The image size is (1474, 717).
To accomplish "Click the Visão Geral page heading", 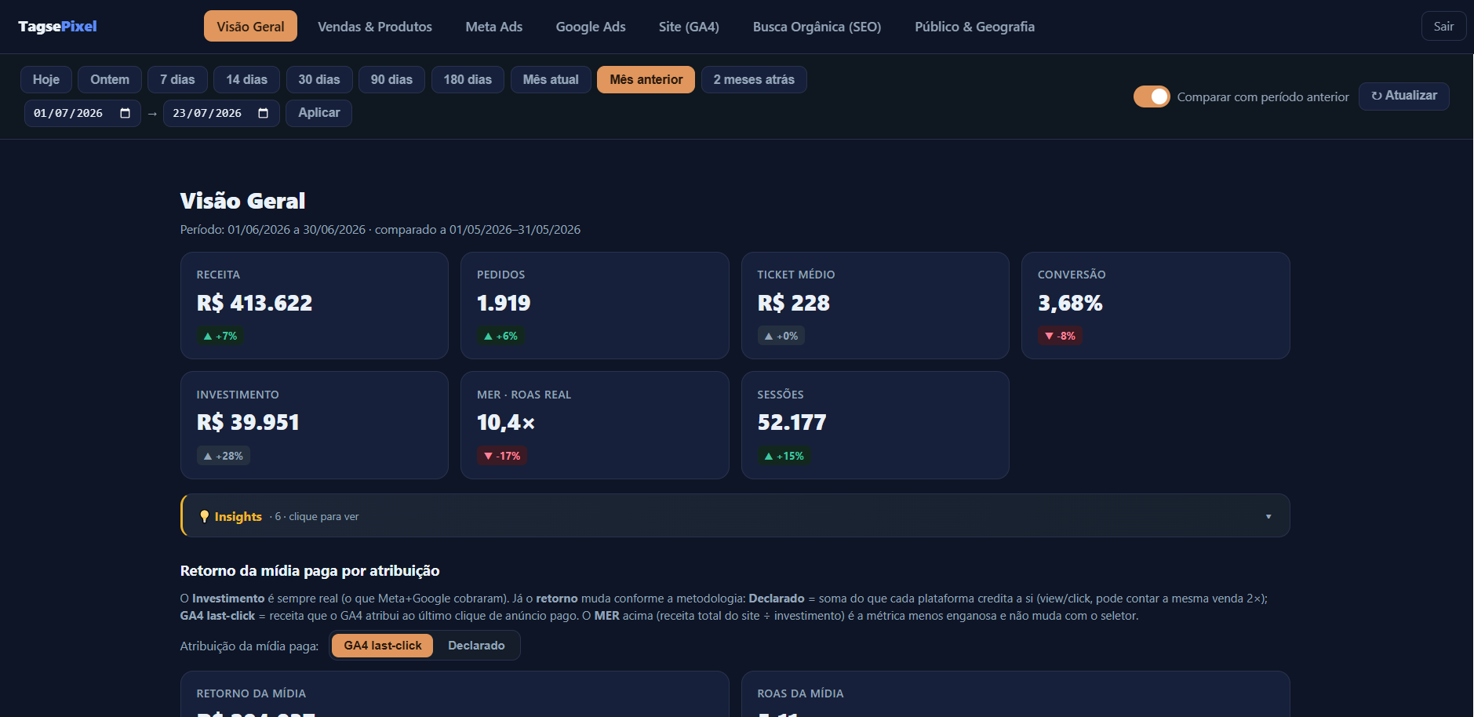I will [x=242, y=201].
